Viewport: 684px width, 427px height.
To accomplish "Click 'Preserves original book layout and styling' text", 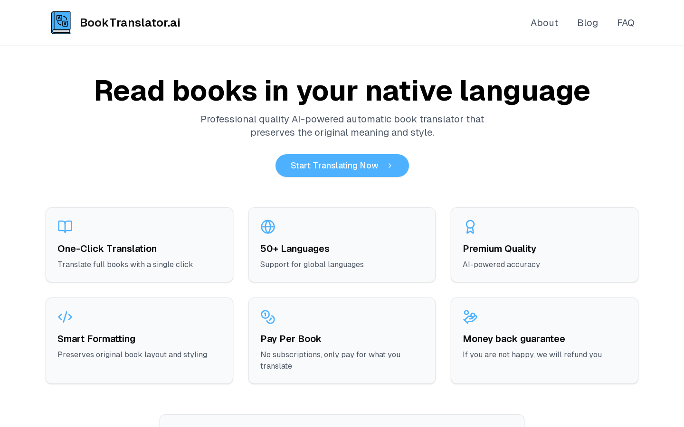I will (133, 354).
